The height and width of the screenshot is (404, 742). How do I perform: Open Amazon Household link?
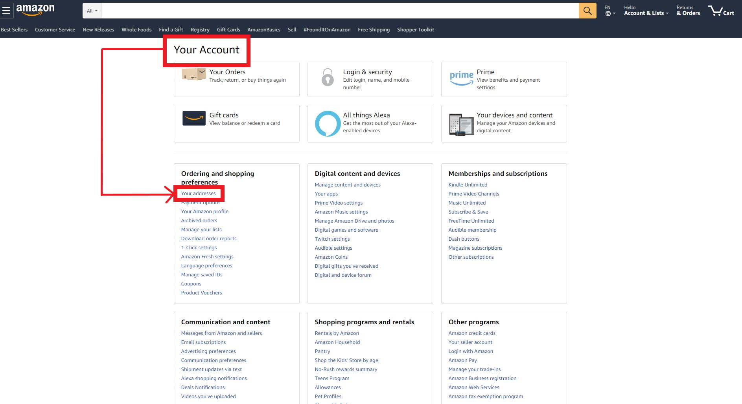[x=337, y=342]
